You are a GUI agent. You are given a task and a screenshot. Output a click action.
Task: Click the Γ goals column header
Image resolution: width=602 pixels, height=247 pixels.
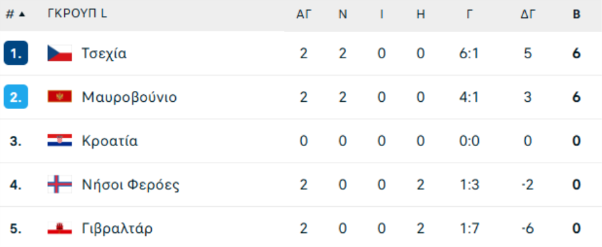tap(469, 15)
